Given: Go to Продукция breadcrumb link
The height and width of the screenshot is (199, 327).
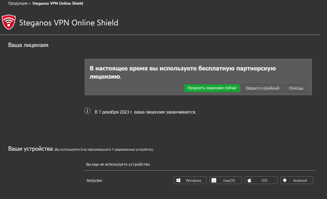Looking at the screenshot, I should coord(18,3).
